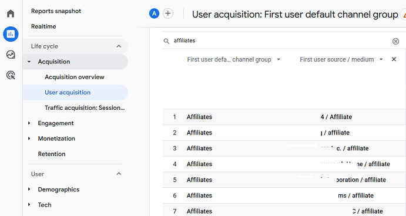Image resolution: width=406 pixels, height=216 pixels.
Task: Open Traffic acquisition: Session report
Action: click(85, 108)
